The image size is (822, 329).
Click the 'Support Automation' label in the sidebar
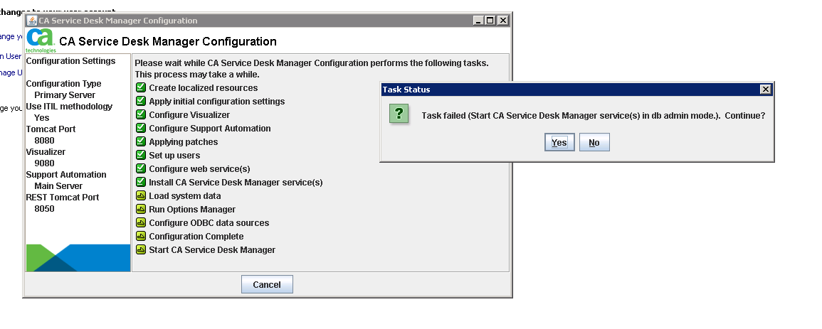click(66, 175)
